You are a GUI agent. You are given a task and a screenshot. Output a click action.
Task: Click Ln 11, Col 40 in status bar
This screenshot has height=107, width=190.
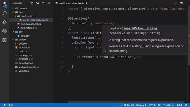coord(127,105)
